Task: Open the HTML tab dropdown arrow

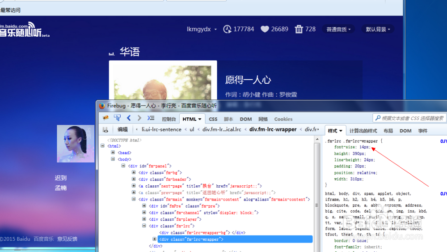Action: (200, 120)
